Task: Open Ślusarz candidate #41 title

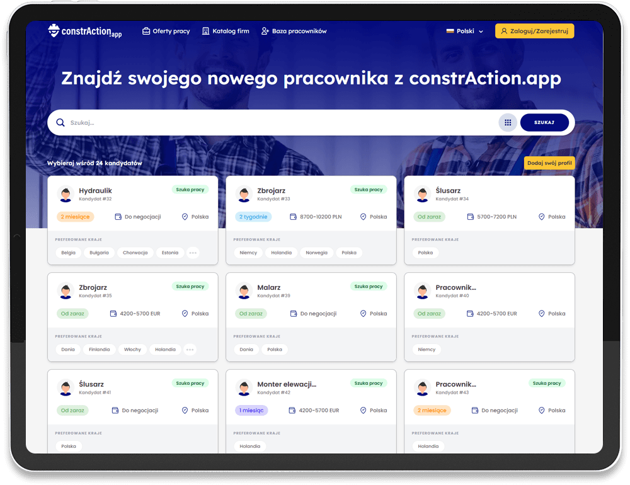Action: tap(91, 384)
